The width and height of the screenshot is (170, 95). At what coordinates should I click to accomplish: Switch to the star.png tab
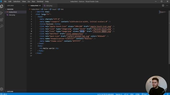point(49,6)
